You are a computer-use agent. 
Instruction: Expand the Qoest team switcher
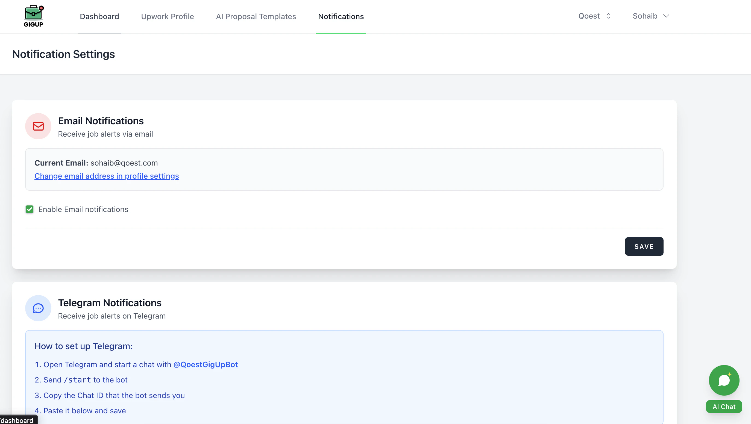pos(589,16)
